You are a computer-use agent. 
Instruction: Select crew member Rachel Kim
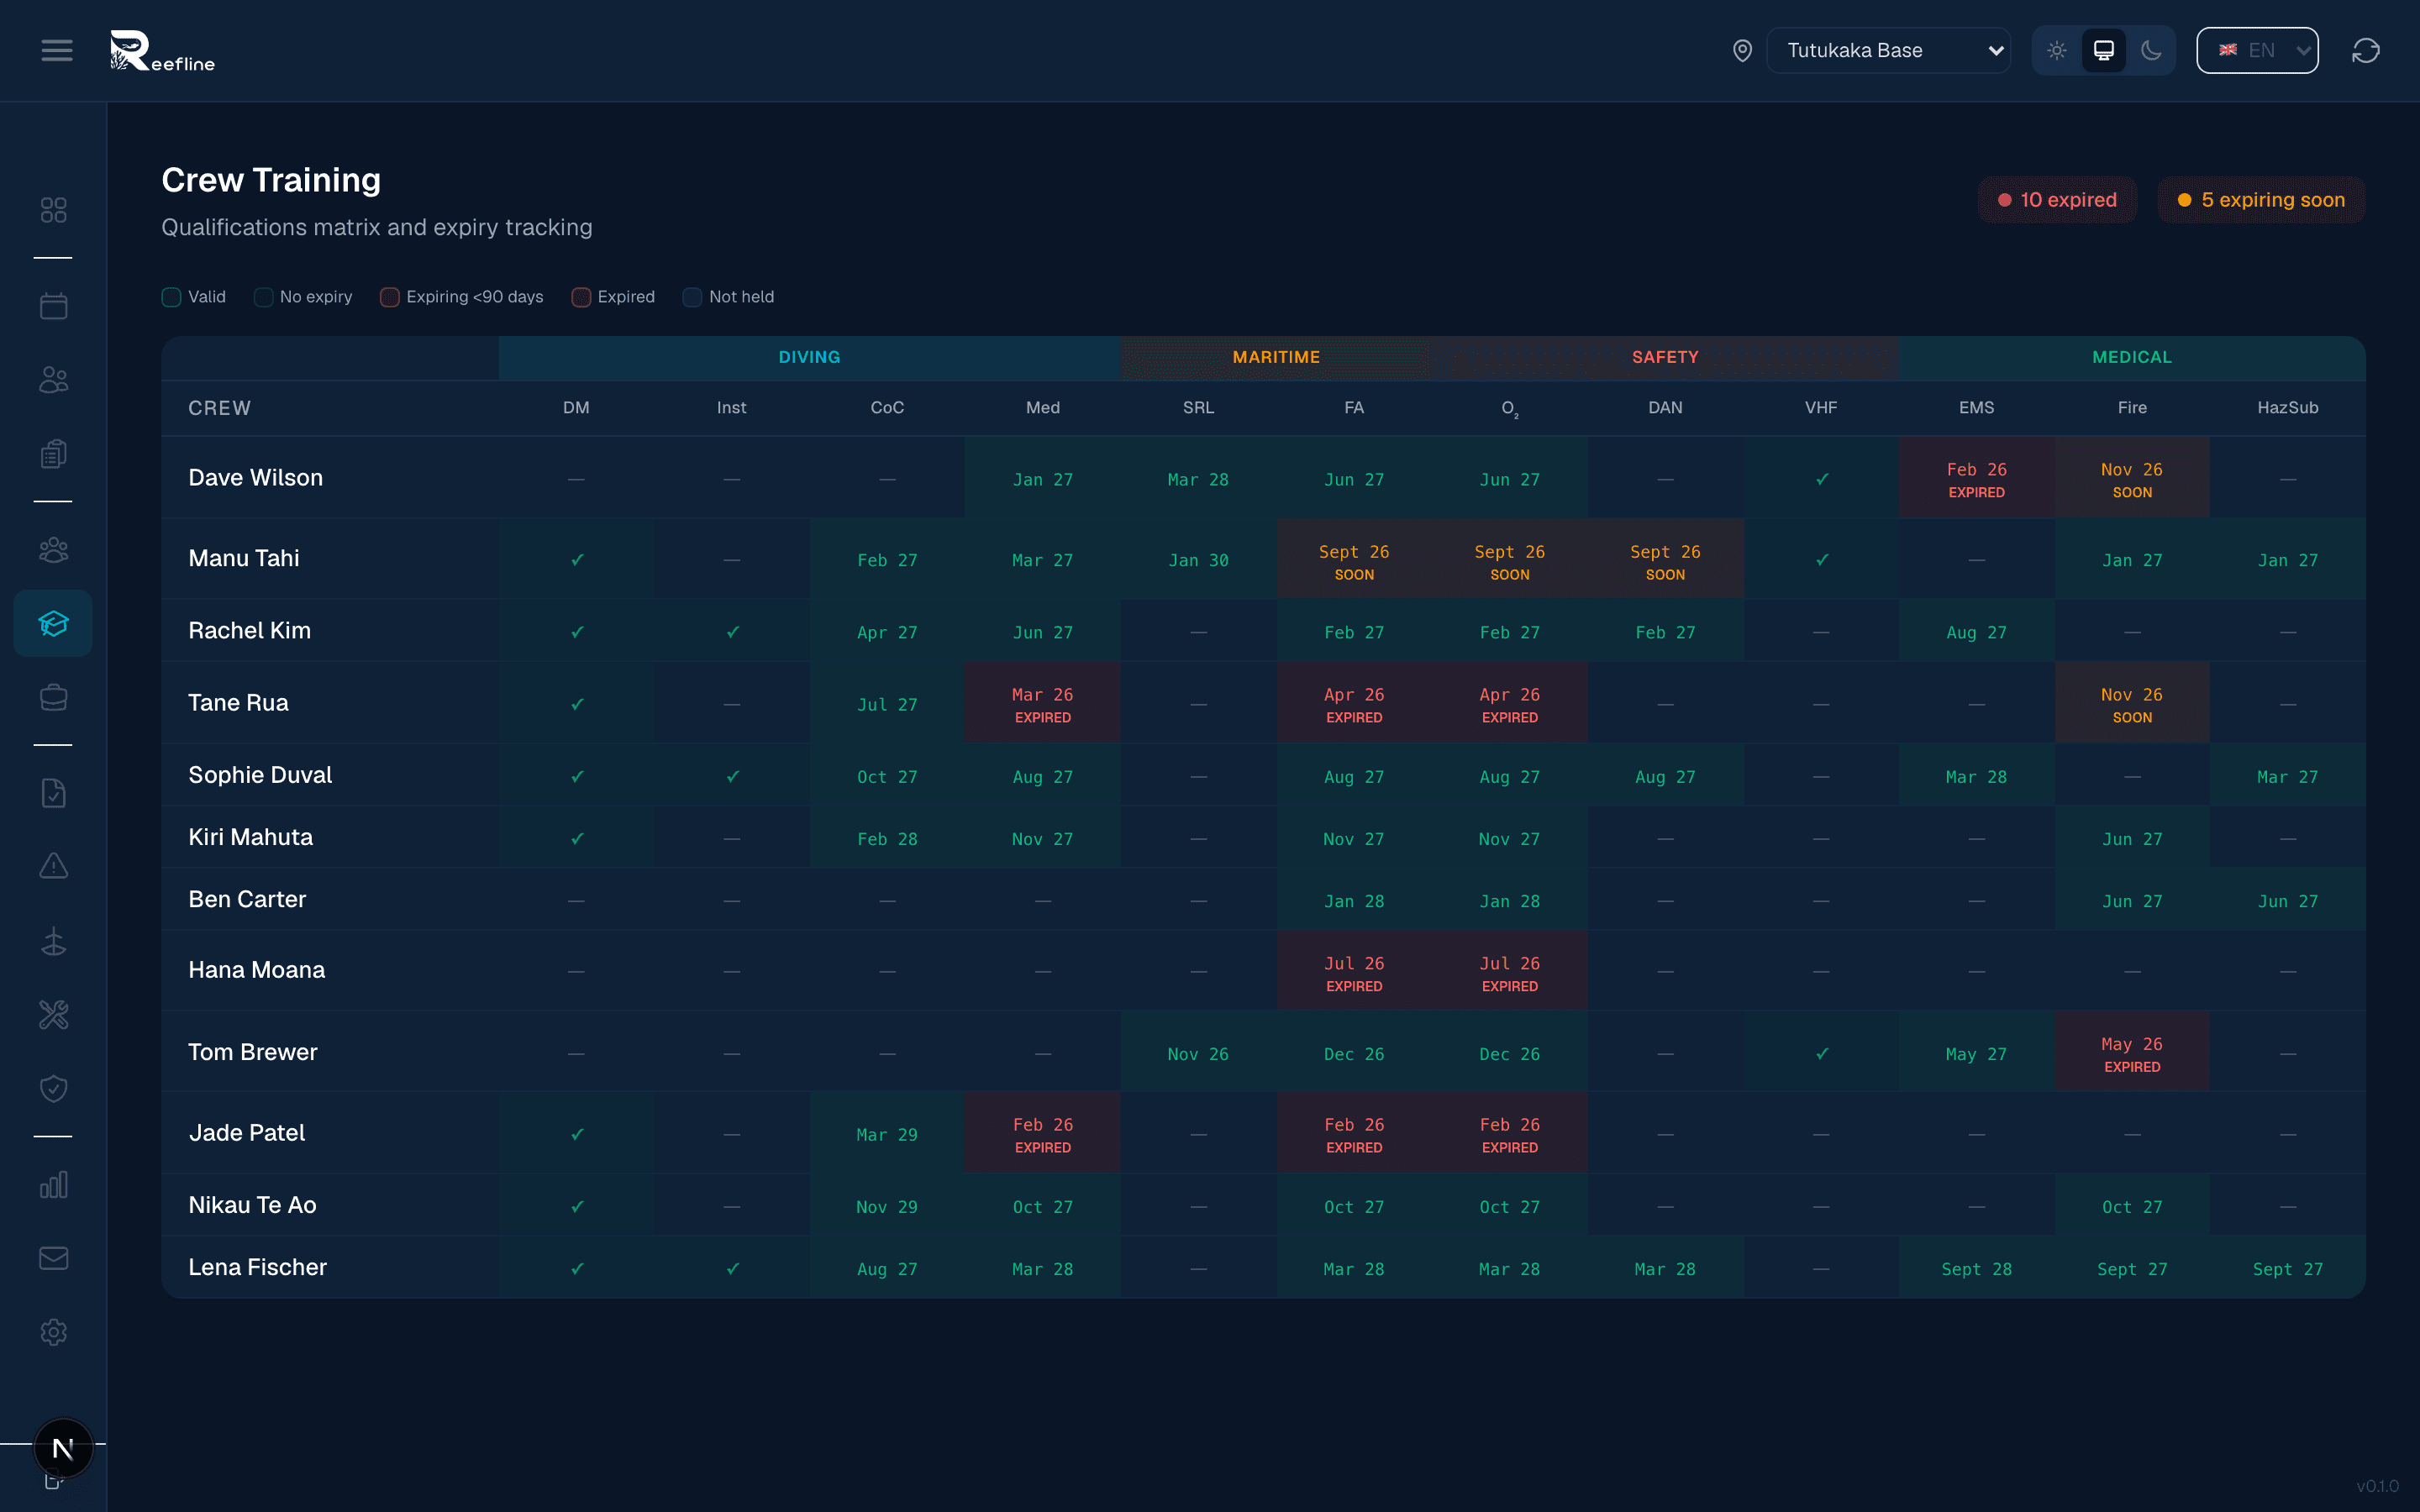[x=250, y=631]
